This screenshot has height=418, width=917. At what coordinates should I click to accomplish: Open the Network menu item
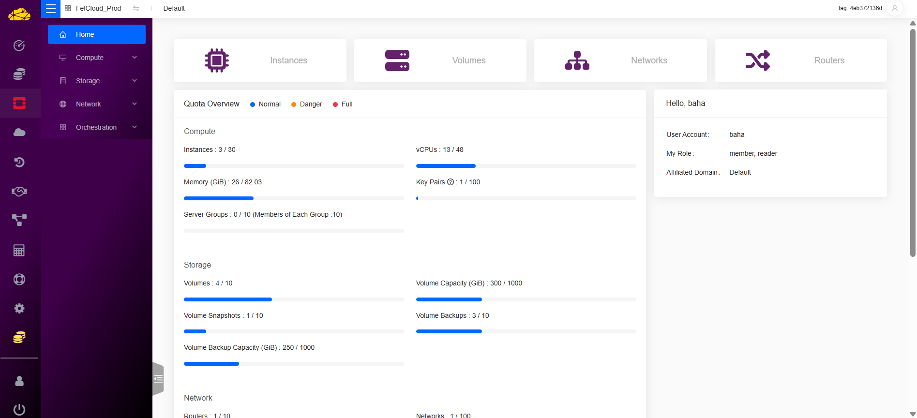(97, 104)
